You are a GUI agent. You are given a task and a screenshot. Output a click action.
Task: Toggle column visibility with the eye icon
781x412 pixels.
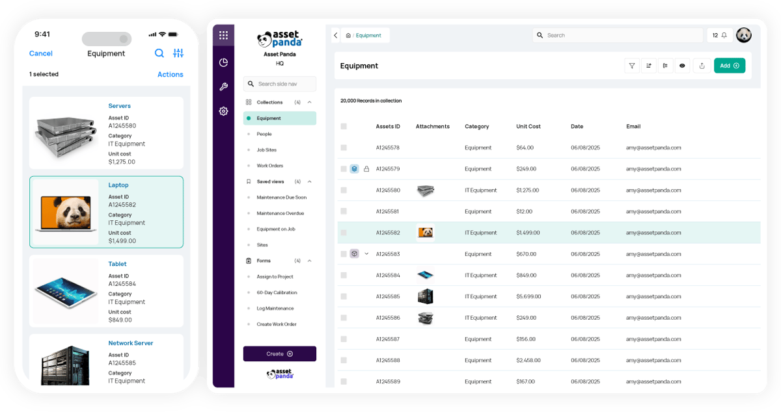(682, 66)
